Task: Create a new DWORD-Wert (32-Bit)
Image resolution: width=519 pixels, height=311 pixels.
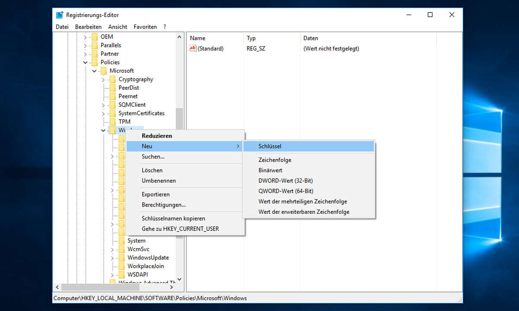Action: point(308,181)
